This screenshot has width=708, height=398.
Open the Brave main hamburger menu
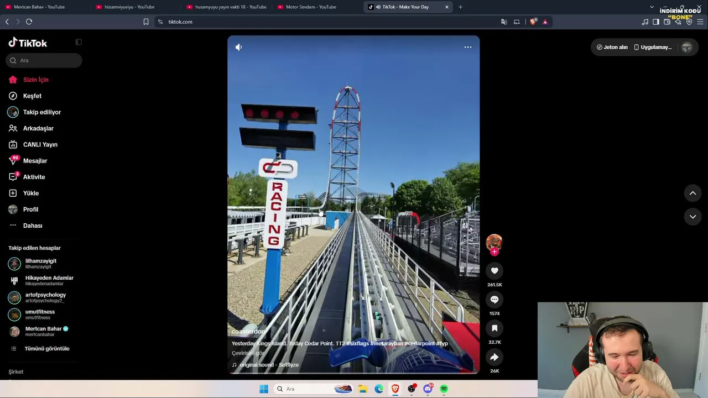(700, 22)
